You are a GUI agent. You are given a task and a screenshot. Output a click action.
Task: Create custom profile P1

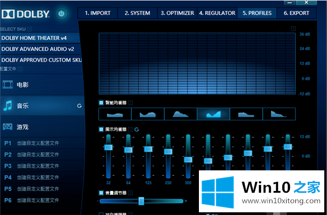click(42, 143)
